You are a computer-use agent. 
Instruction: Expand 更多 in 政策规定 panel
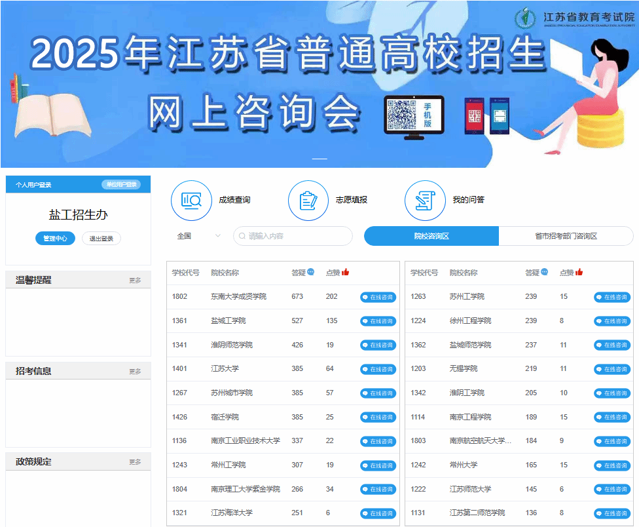coord(135,462)
